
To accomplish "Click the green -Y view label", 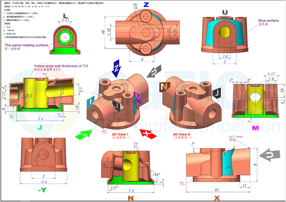I will [42, 190].
